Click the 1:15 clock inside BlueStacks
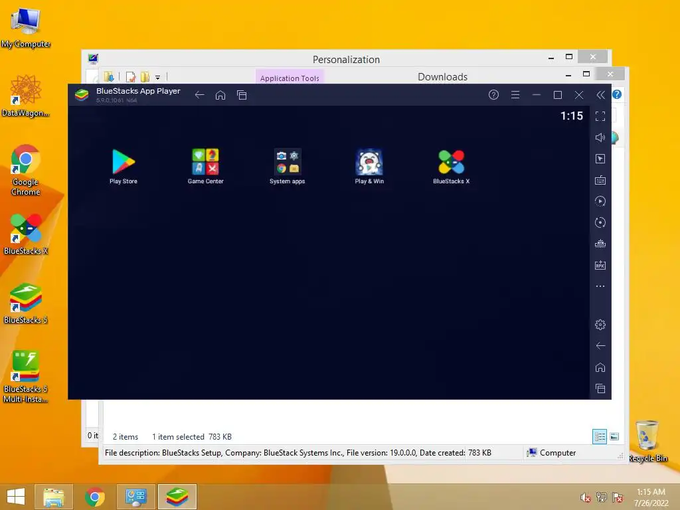Screen dimensions: 680x510 point(572,116)
